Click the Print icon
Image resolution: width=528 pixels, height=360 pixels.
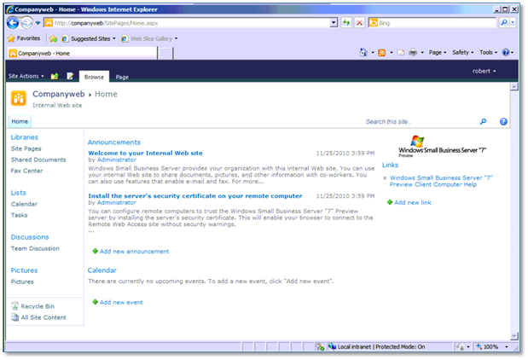(x=413, y=53)
